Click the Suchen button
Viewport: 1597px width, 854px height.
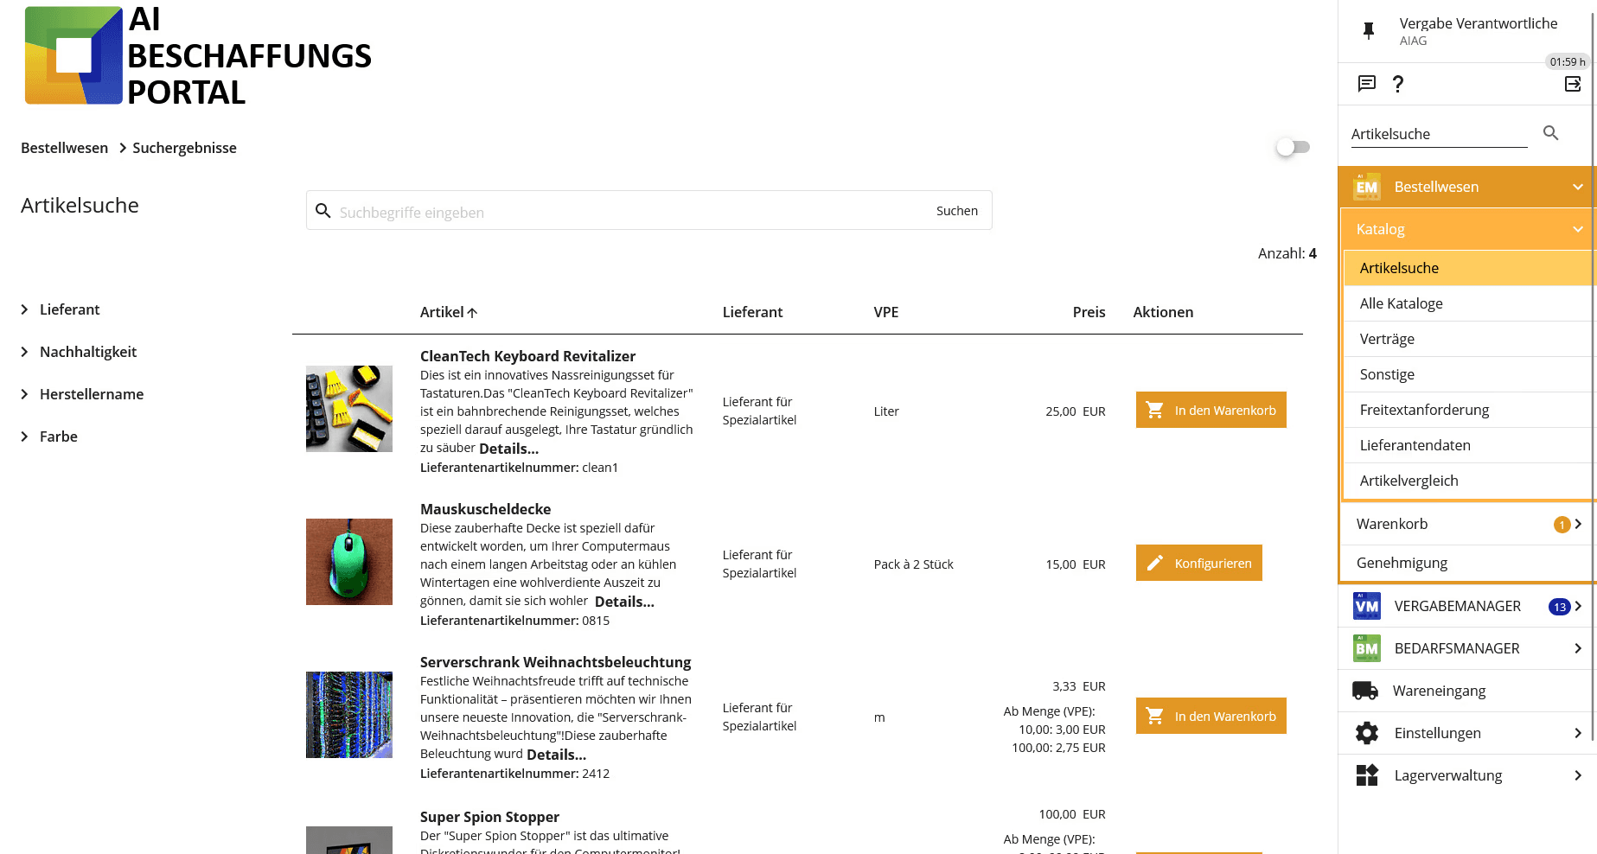[x=957, y=211]
